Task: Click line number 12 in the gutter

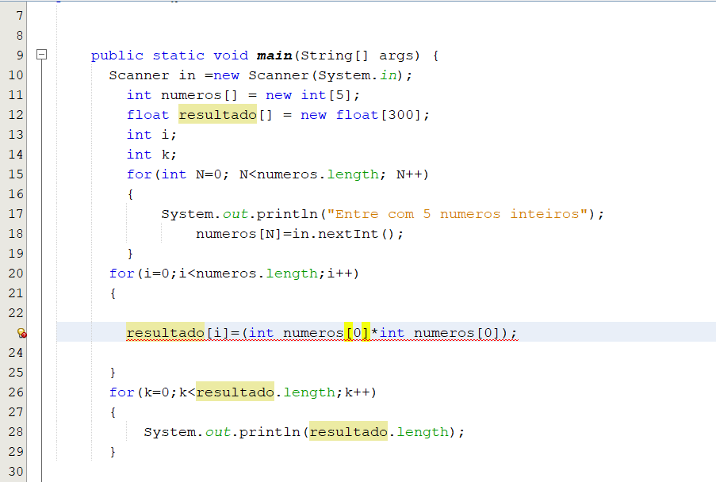Action: click(x=16, y=115)
